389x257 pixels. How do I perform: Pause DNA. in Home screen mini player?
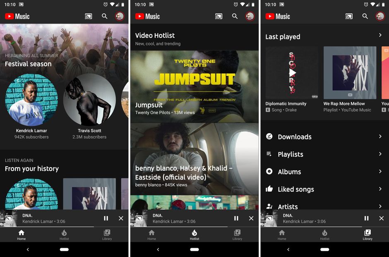[106, 218]
